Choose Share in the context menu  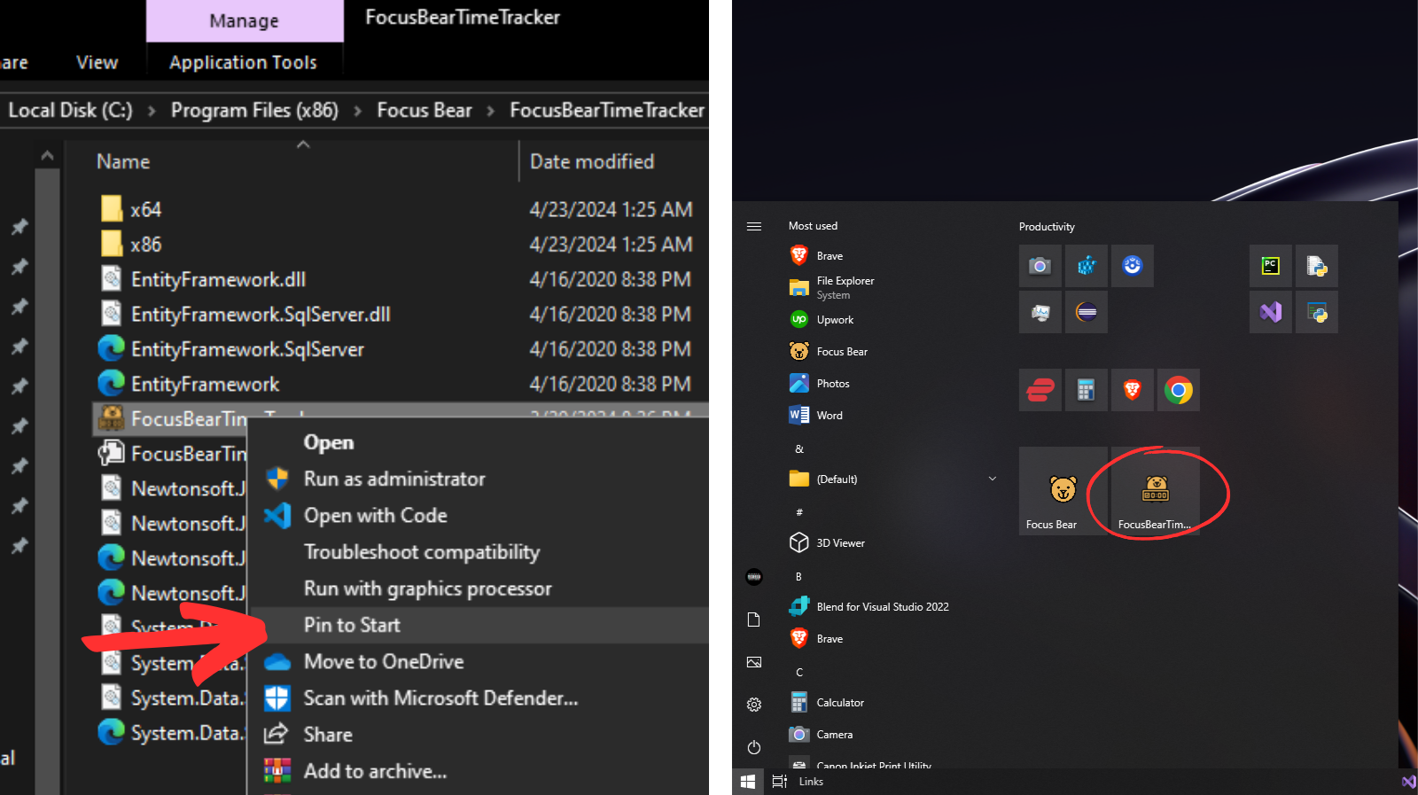[479, 734]
